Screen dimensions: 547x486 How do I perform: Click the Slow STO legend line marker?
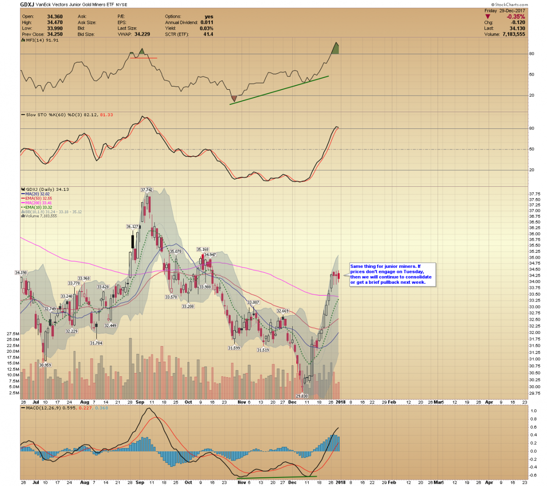coord(23,115)
